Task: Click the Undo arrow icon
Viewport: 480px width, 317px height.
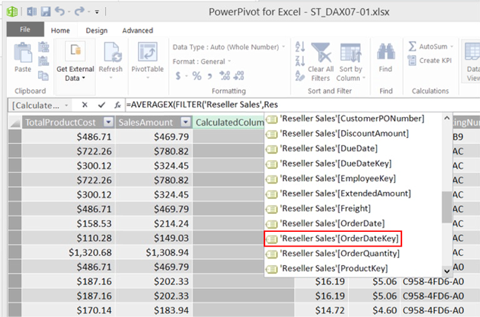Action: (60, 12)
